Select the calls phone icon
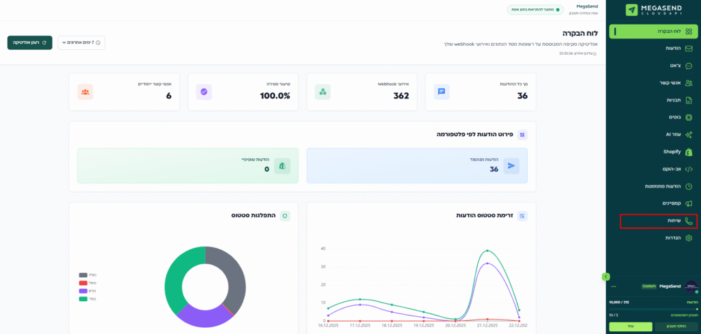This screenshot has height=334, width=701. coord(689,220)
